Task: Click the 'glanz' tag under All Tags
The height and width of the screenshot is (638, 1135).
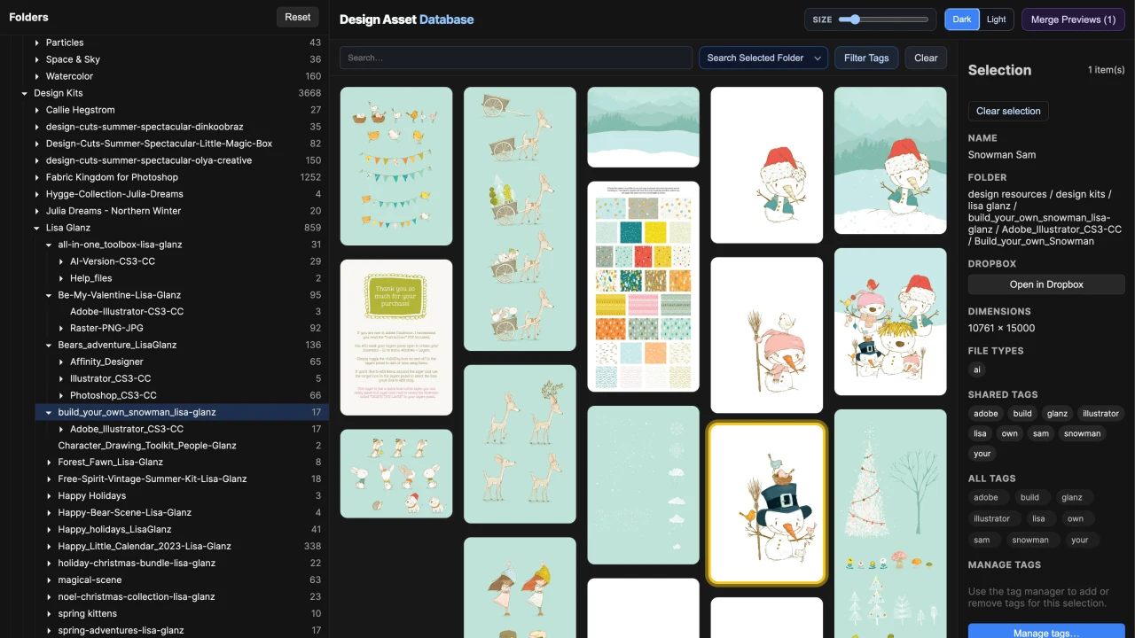Action: (1071, 498)
